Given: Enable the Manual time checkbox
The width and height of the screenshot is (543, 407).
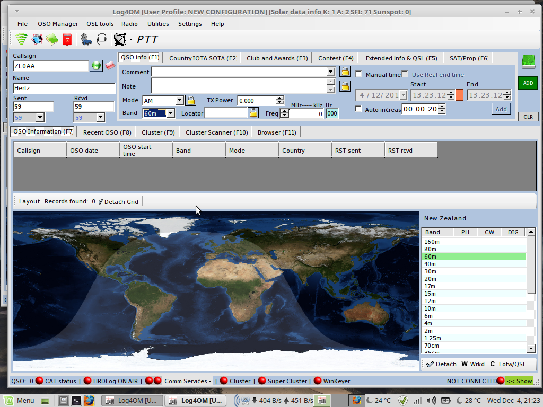Looking at the screenshot, I should pyautogui.click(x=359, y=75).
